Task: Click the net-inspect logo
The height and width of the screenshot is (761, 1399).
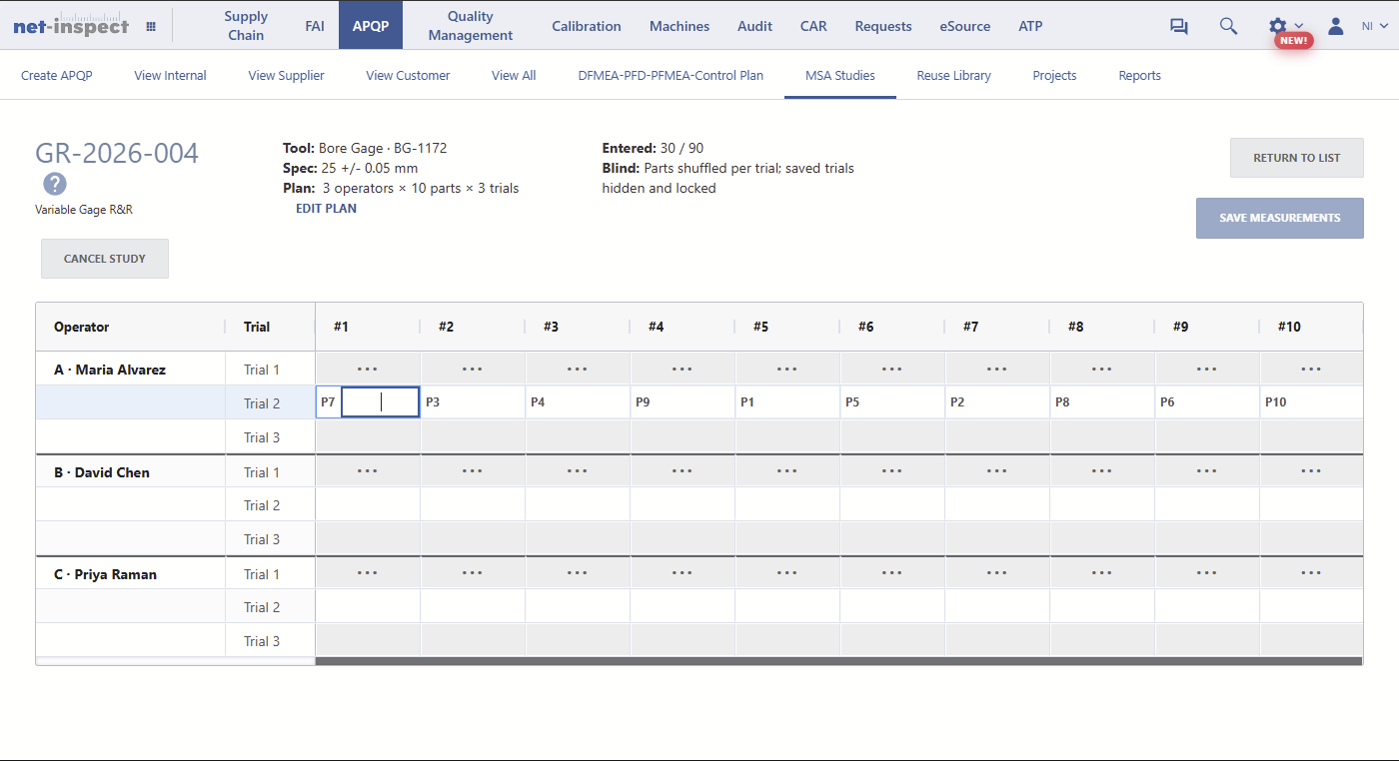Action: coord(71,26)
